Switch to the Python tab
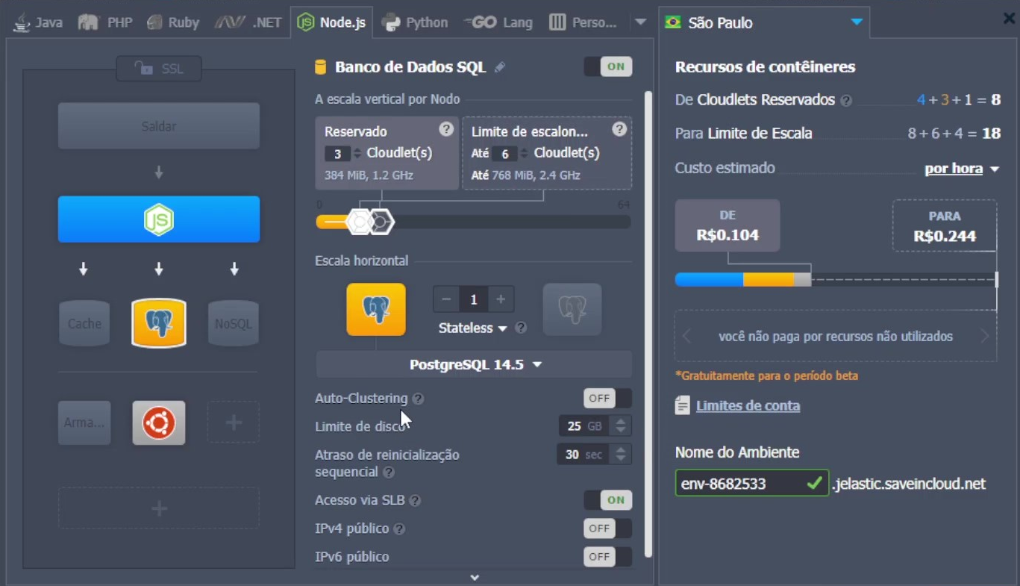Screen dimensions: 1020x586 415,22
